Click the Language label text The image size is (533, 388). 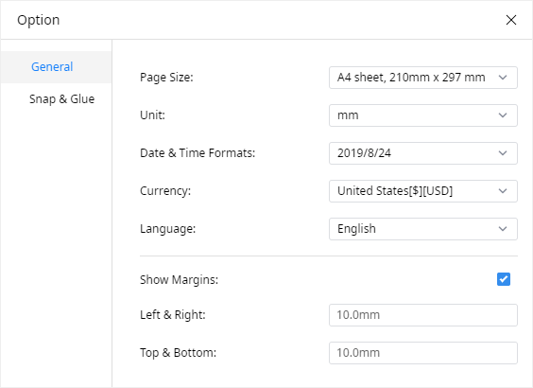[x=167, y=229]
